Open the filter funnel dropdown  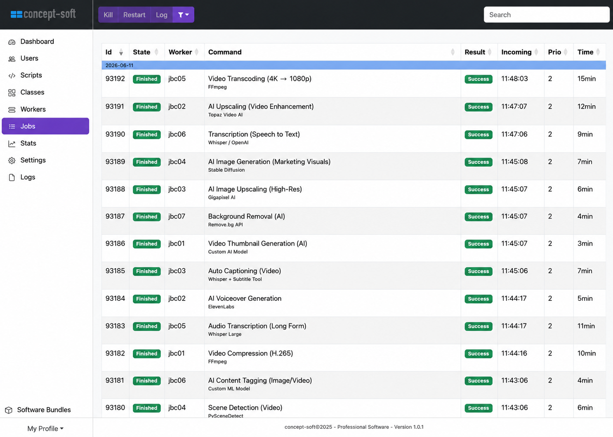(x=183, y=15)
